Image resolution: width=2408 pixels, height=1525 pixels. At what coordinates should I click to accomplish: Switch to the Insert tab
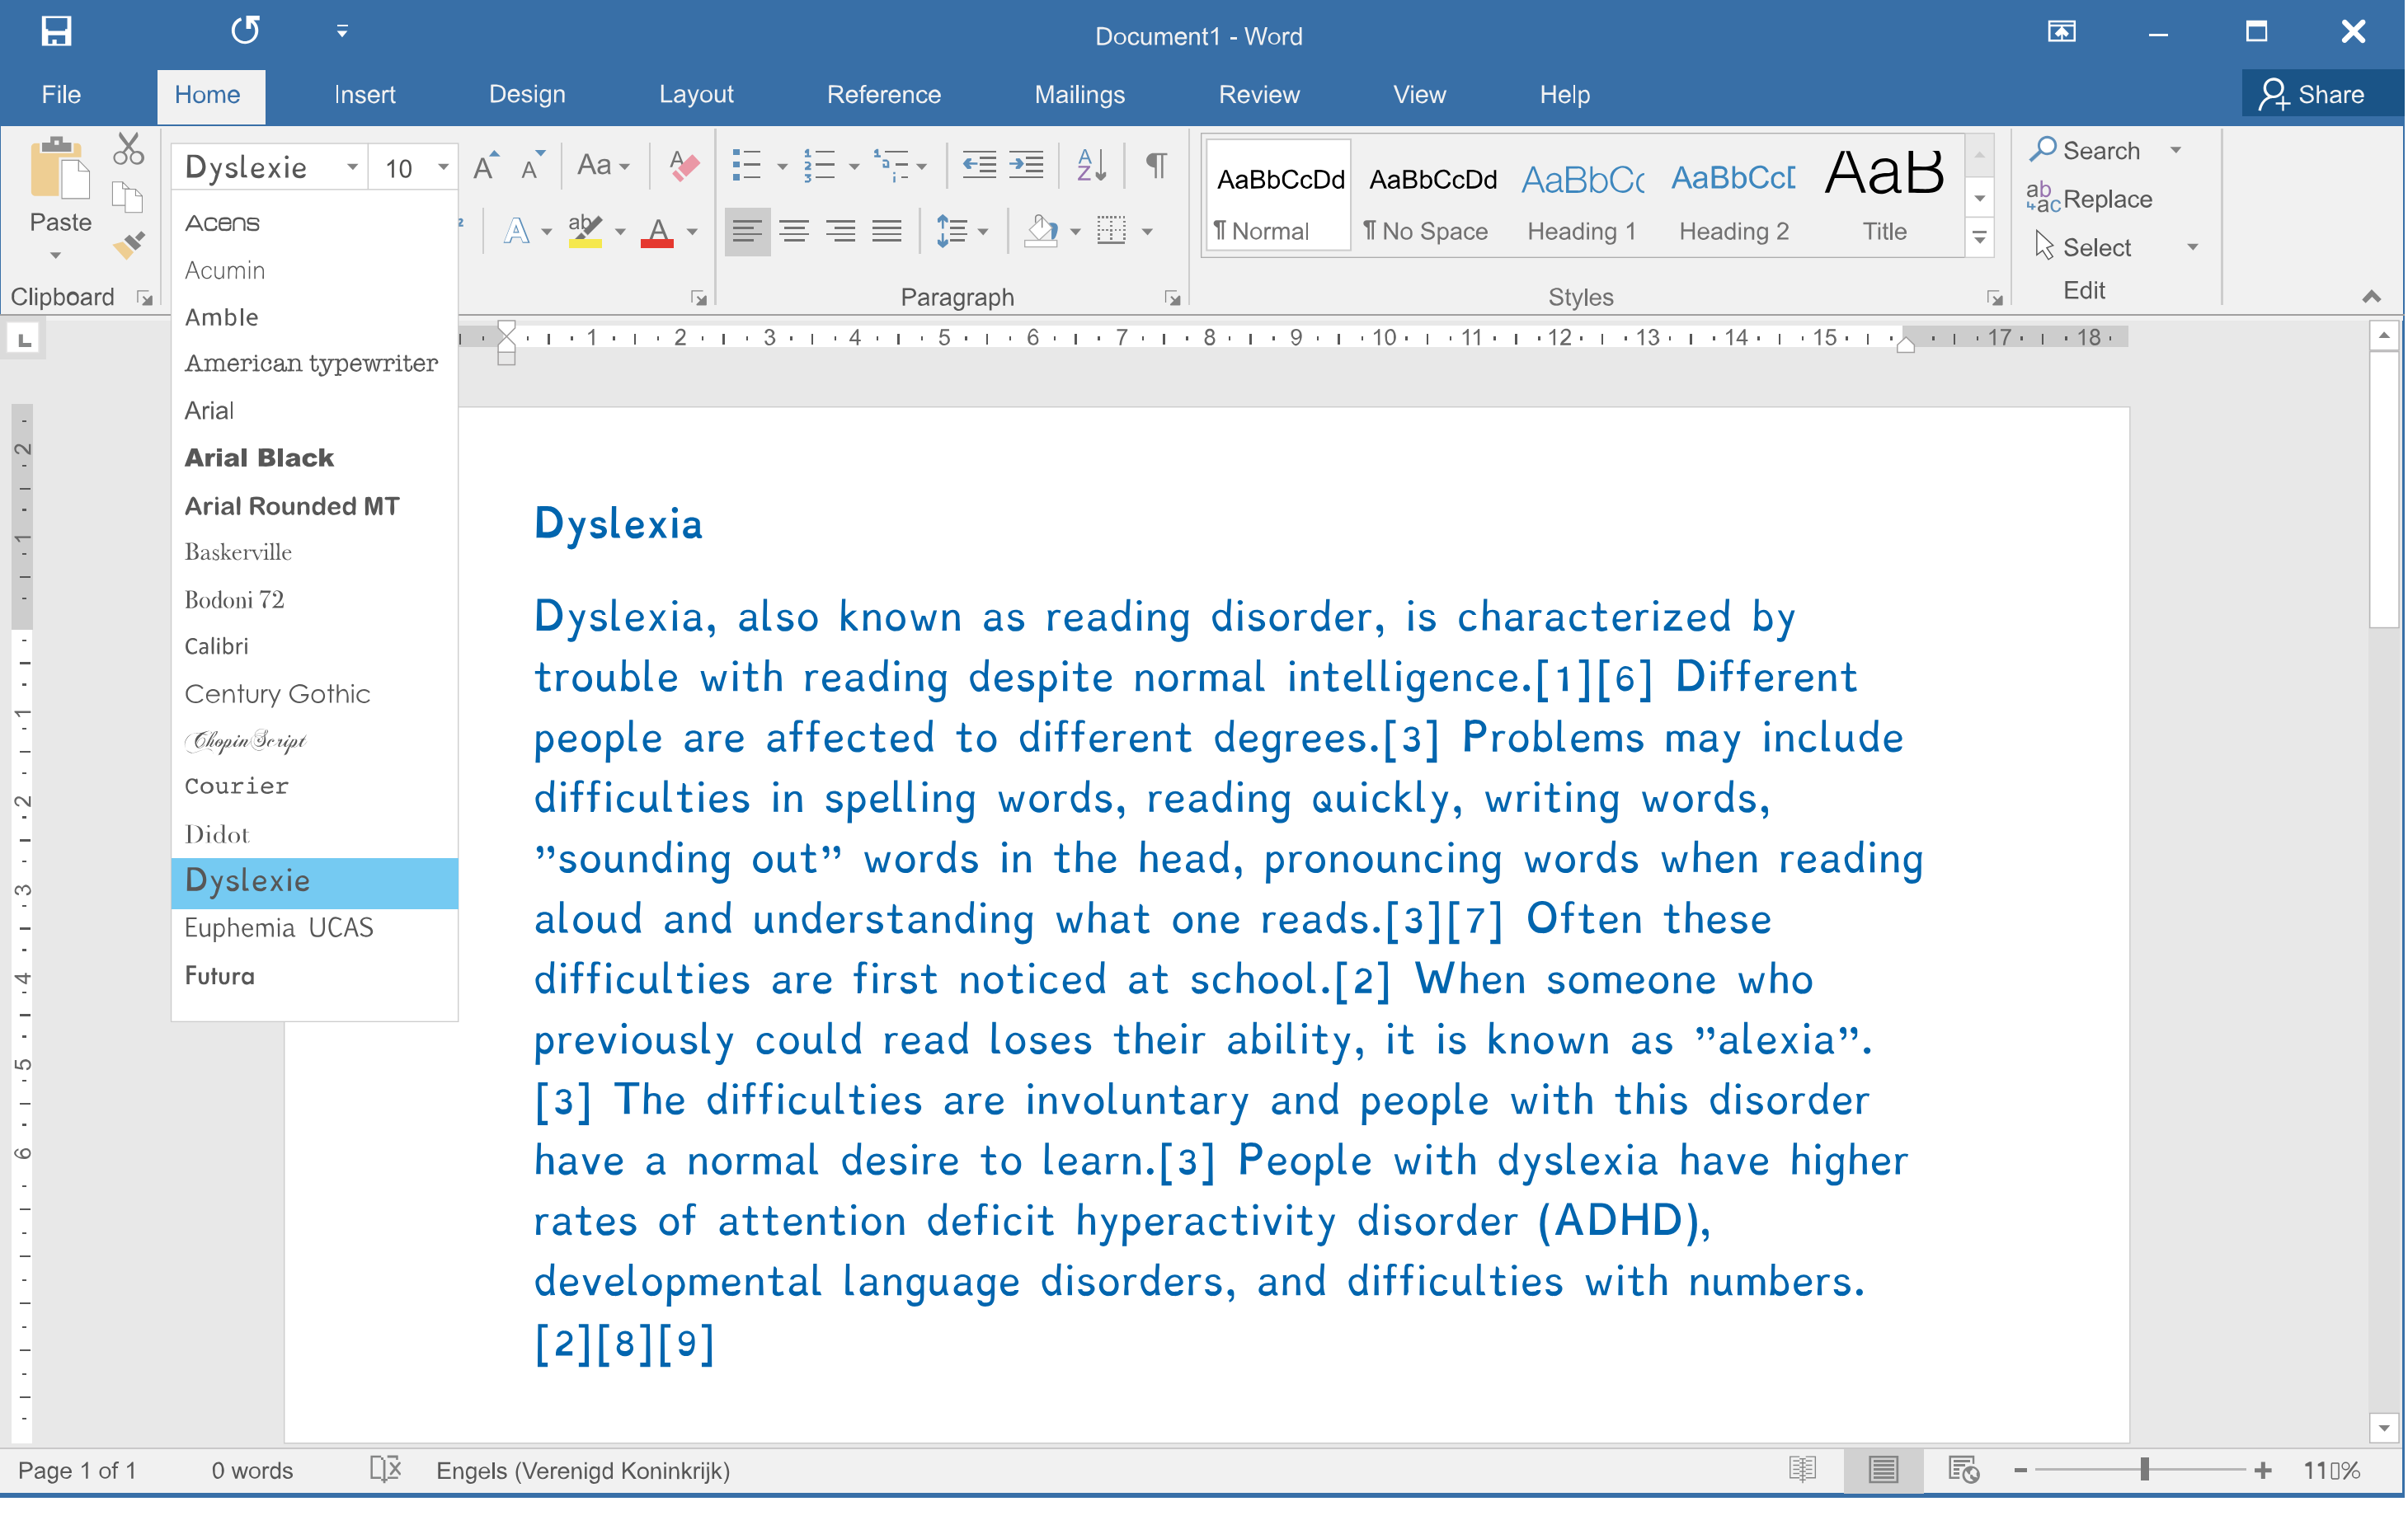pyautogui.click(x=364, y=95)
